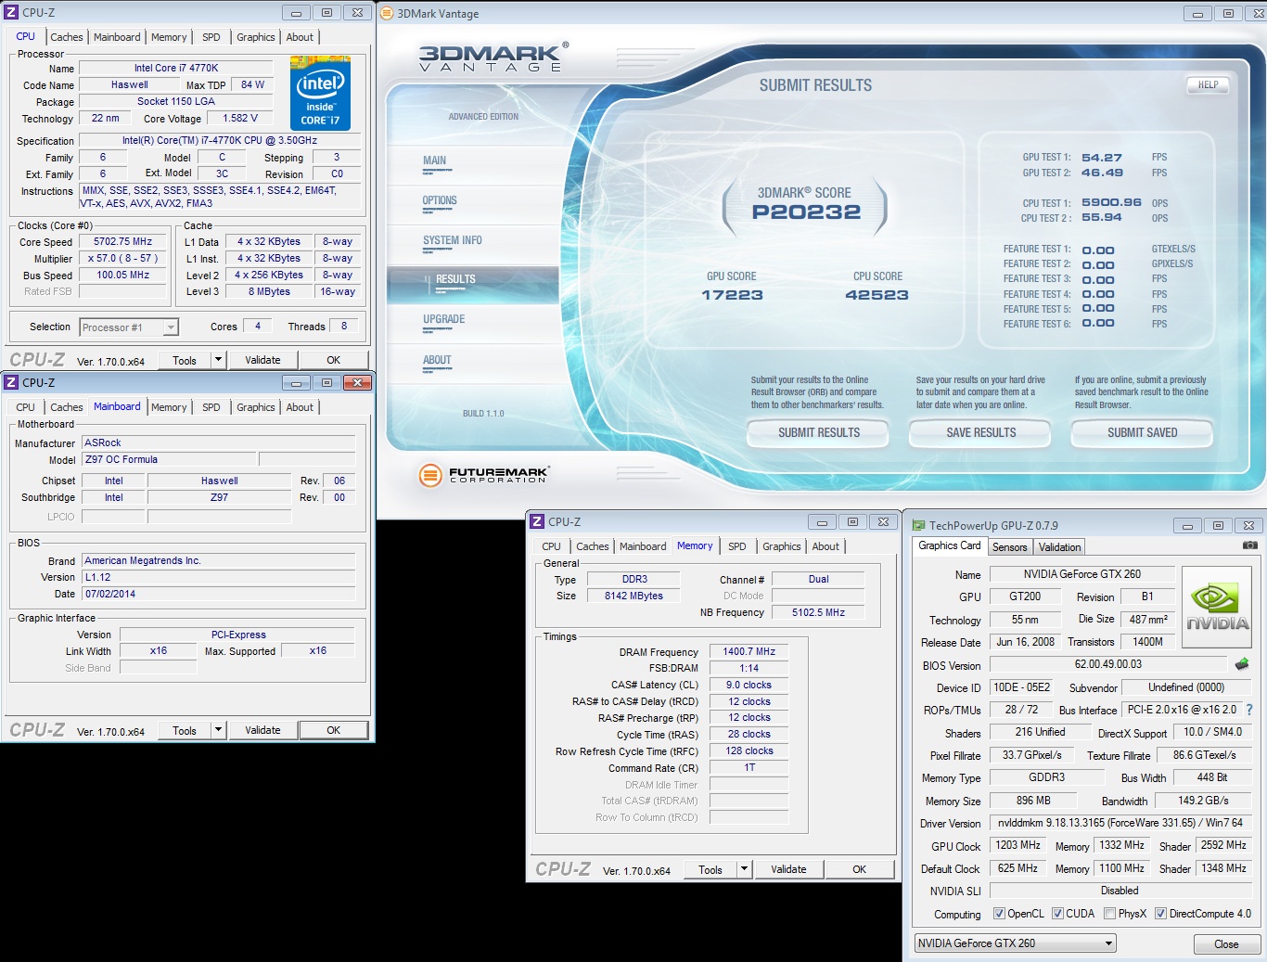Switch to the Caches tab in the top CPU-Z window

point(67,37)
